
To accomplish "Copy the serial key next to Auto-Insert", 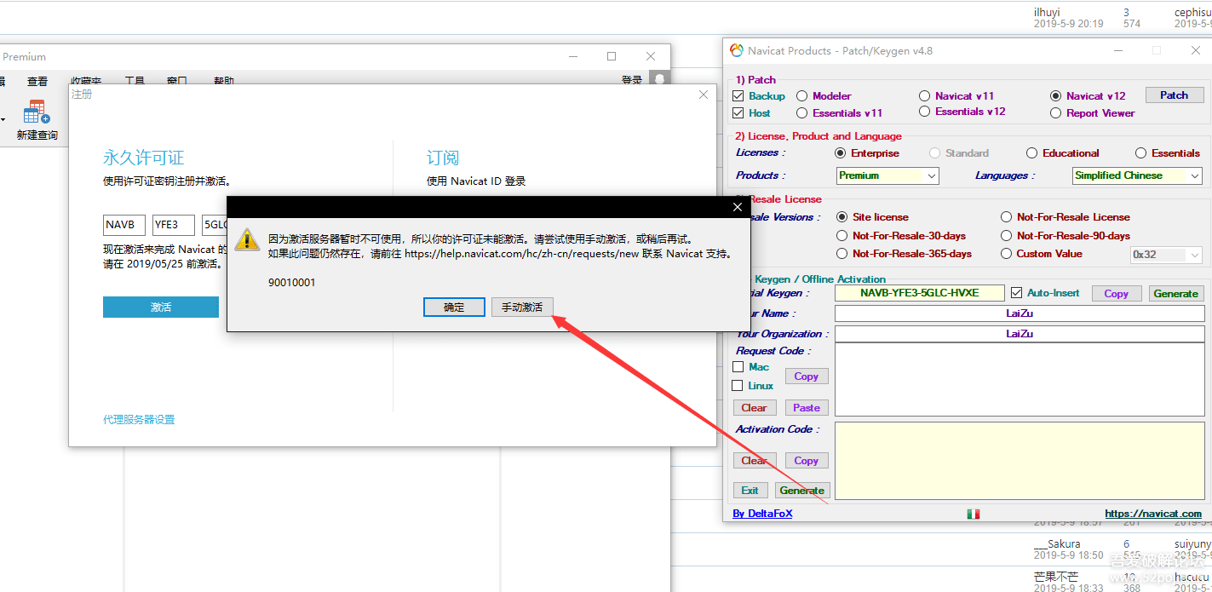I will (x=1116, y=293).
